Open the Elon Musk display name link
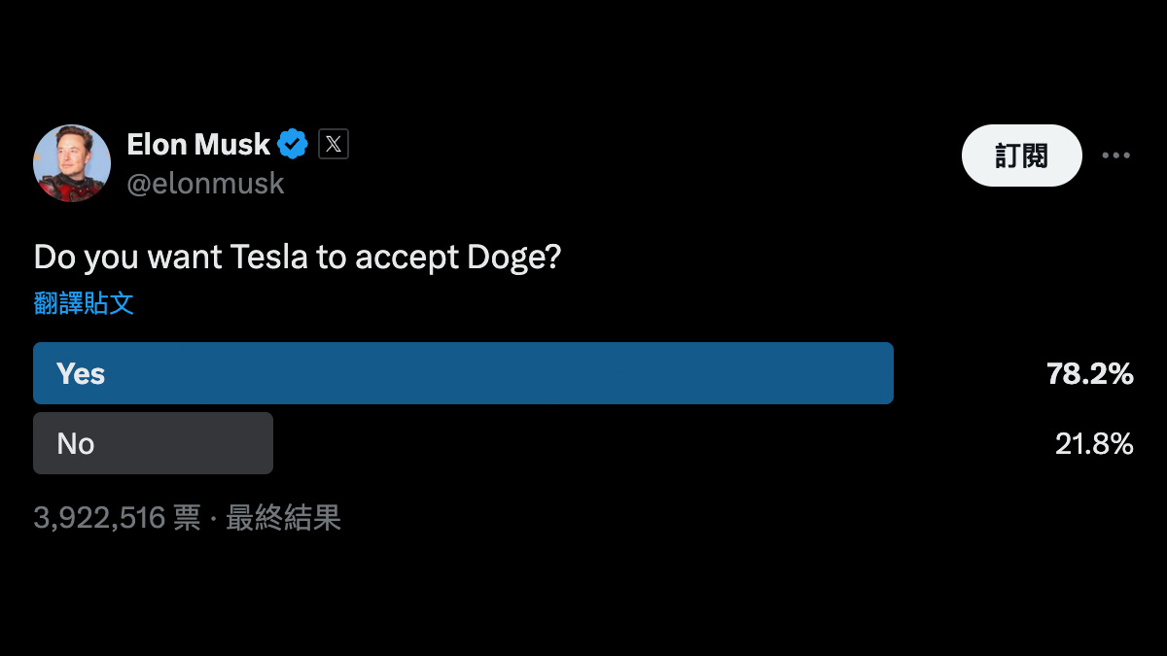This screenshot has height=656, width=1167. pos(198,145)
